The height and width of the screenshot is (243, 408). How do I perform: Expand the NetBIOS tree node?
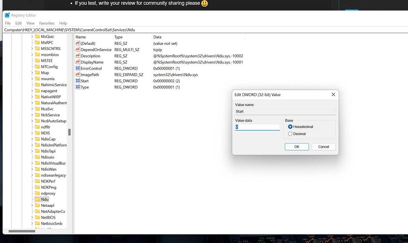coord(33,217)
